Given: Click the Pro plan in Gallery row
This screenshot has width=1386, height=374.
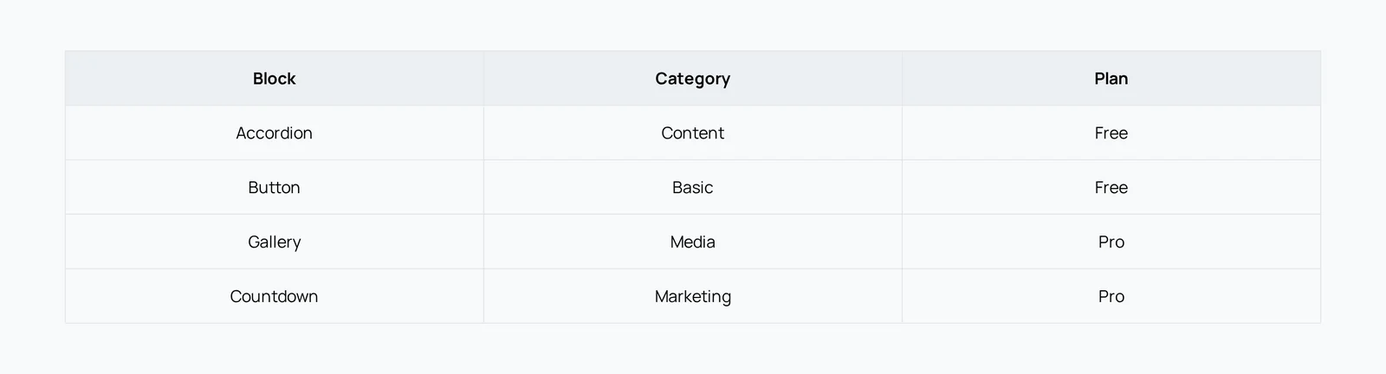Looking at the screenshot, I should pyautogui.click(x=1111, y=242).
